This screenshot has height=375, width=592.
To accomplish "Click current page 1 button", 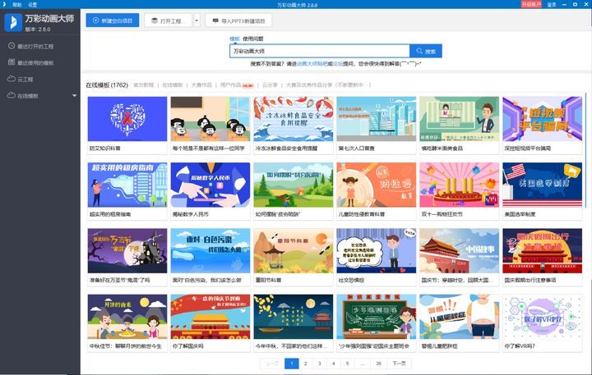I will (x=291, y=364).
